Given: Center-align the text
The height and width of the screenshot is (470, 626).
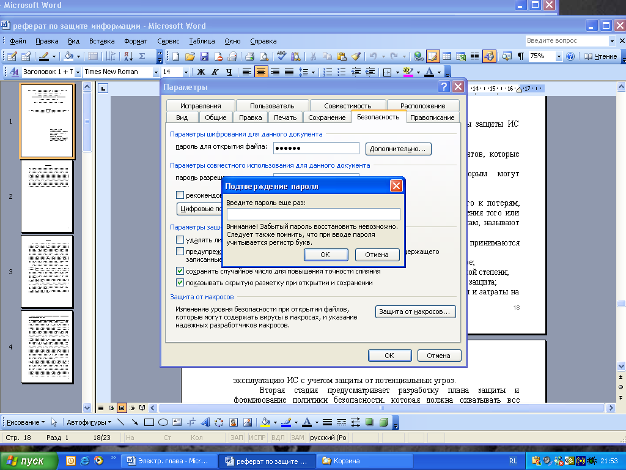Looking at the screenshot, I should click(x=260, y=72).
